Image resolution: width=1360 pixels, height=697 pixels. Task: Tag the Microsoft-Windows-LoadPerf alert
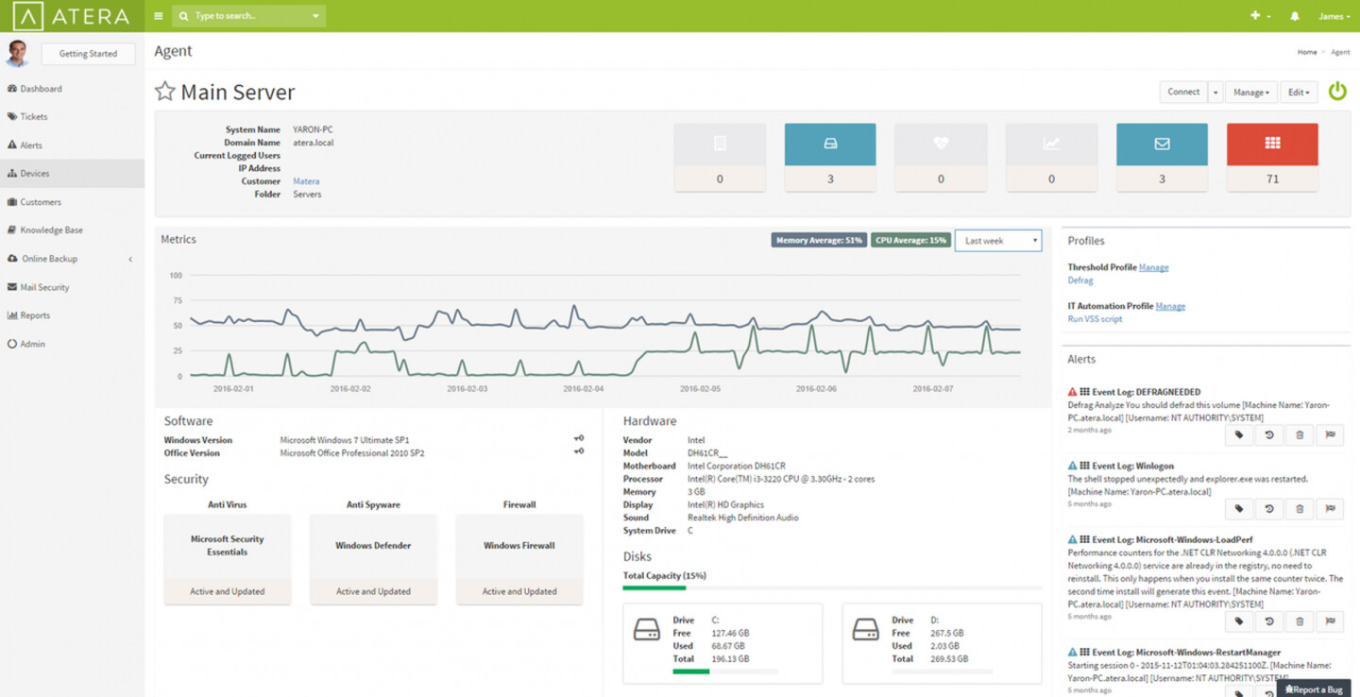coord(1239,621)
